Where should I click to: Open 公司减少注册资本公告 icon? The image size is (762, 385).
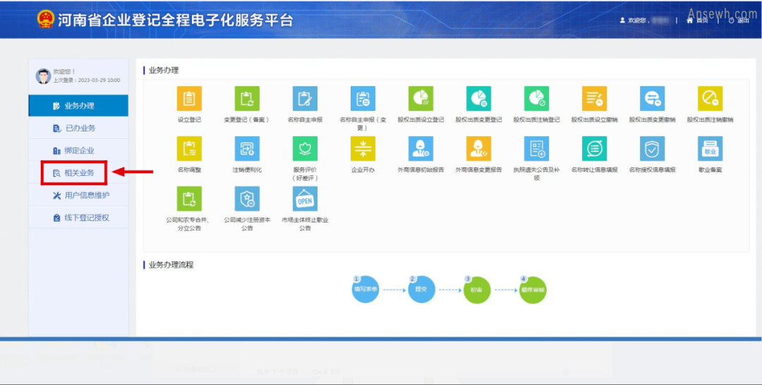click(247, 199)
